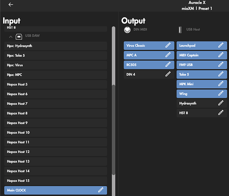229x196 pixels.
Task: Click the DIN MIDI column label
Action: [140, 29]
